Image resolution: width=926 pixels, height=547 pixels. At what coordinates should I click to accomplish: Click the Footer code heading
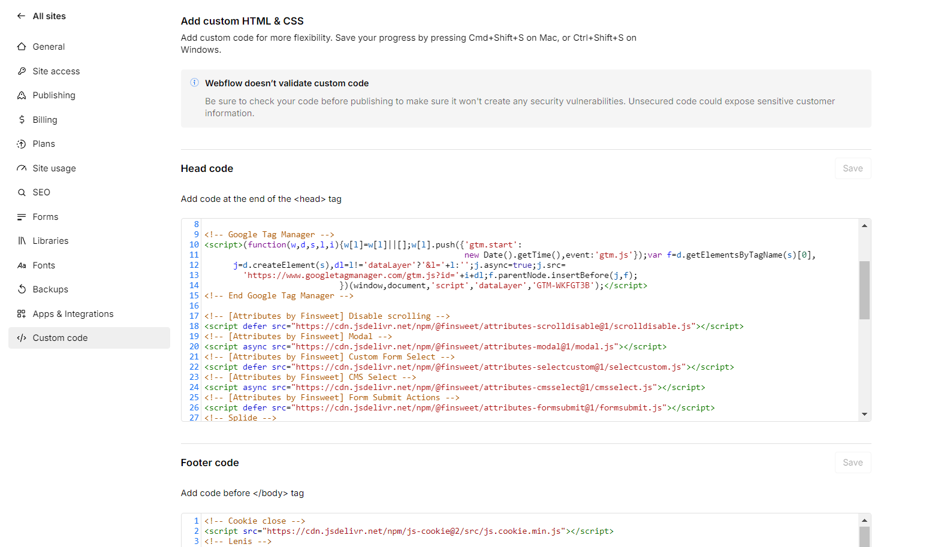coord(210,463)
